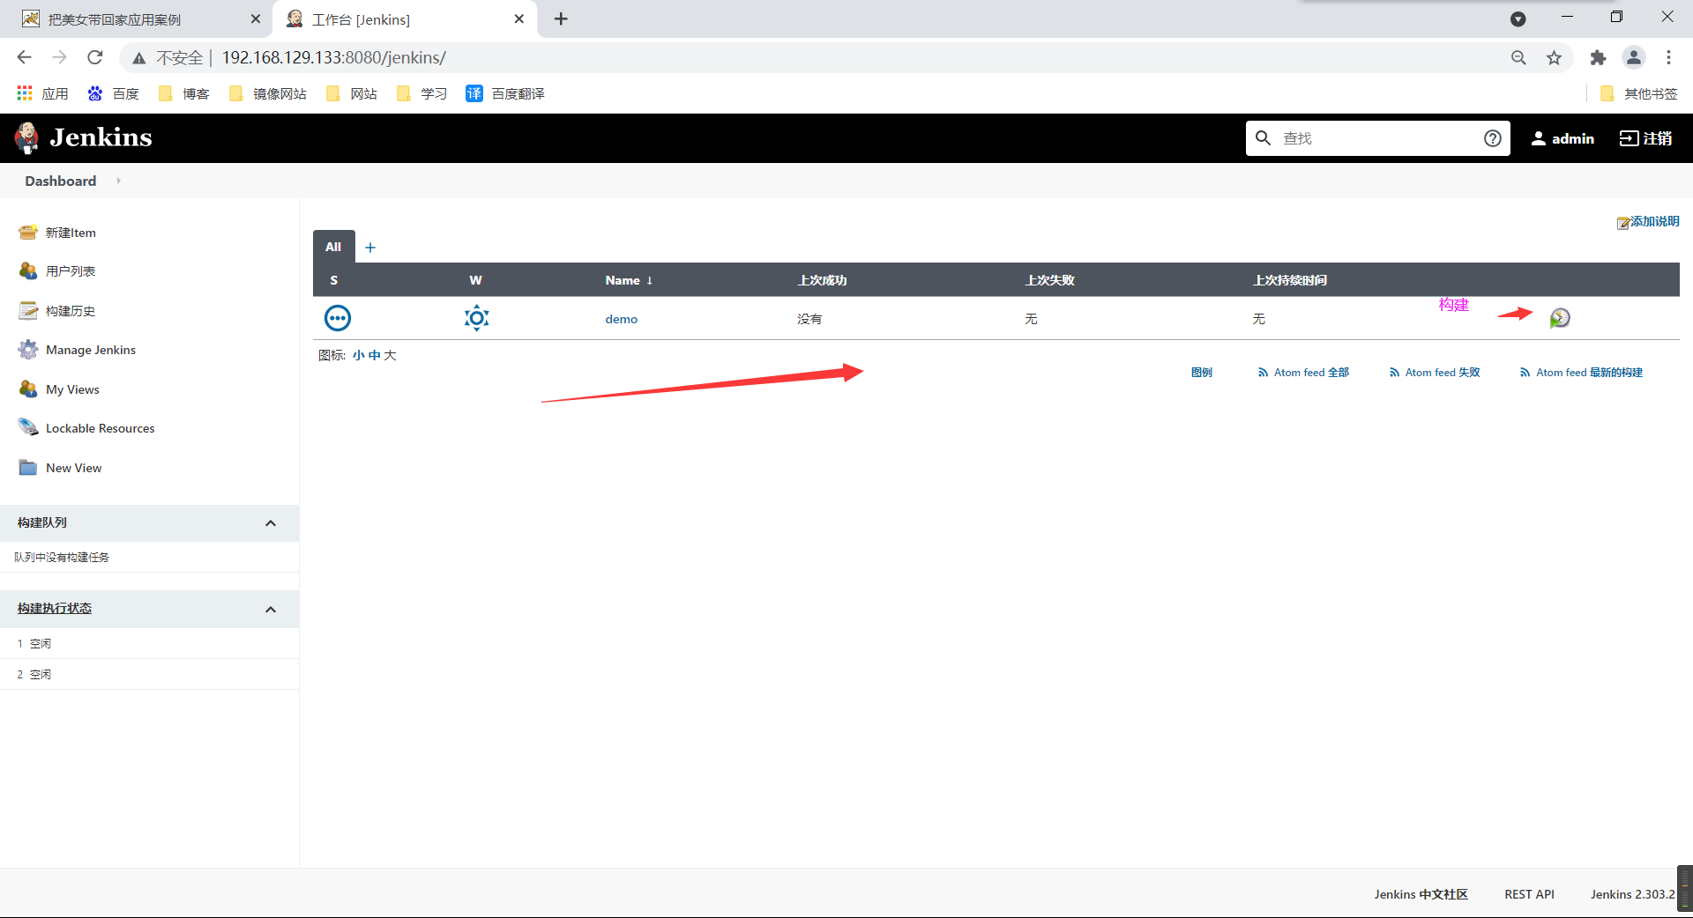Click the REST API footer link

click(1529, 894)
